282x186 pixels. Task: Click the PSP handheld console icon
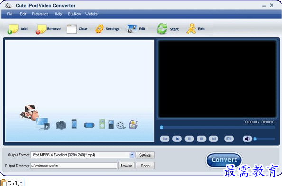89,125
